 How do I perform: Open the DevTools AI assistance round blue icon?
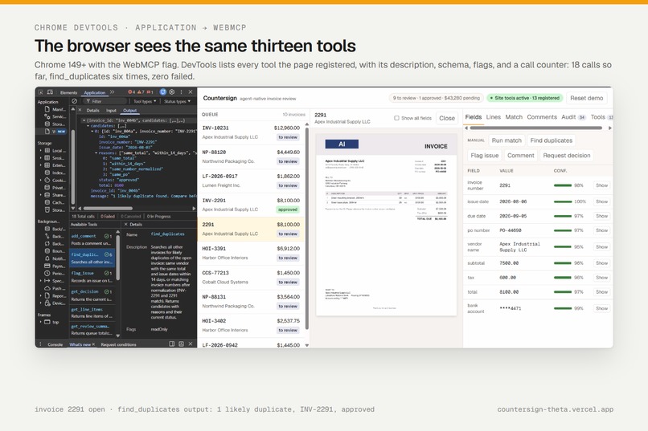click(x=163, y=92)
